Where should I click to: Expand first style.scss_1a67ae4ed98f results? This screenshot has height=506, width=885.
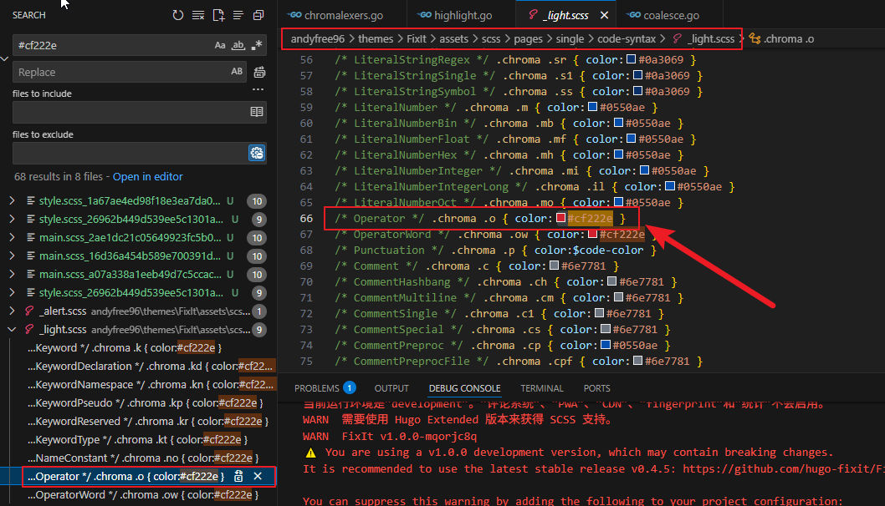click(12, 200)
